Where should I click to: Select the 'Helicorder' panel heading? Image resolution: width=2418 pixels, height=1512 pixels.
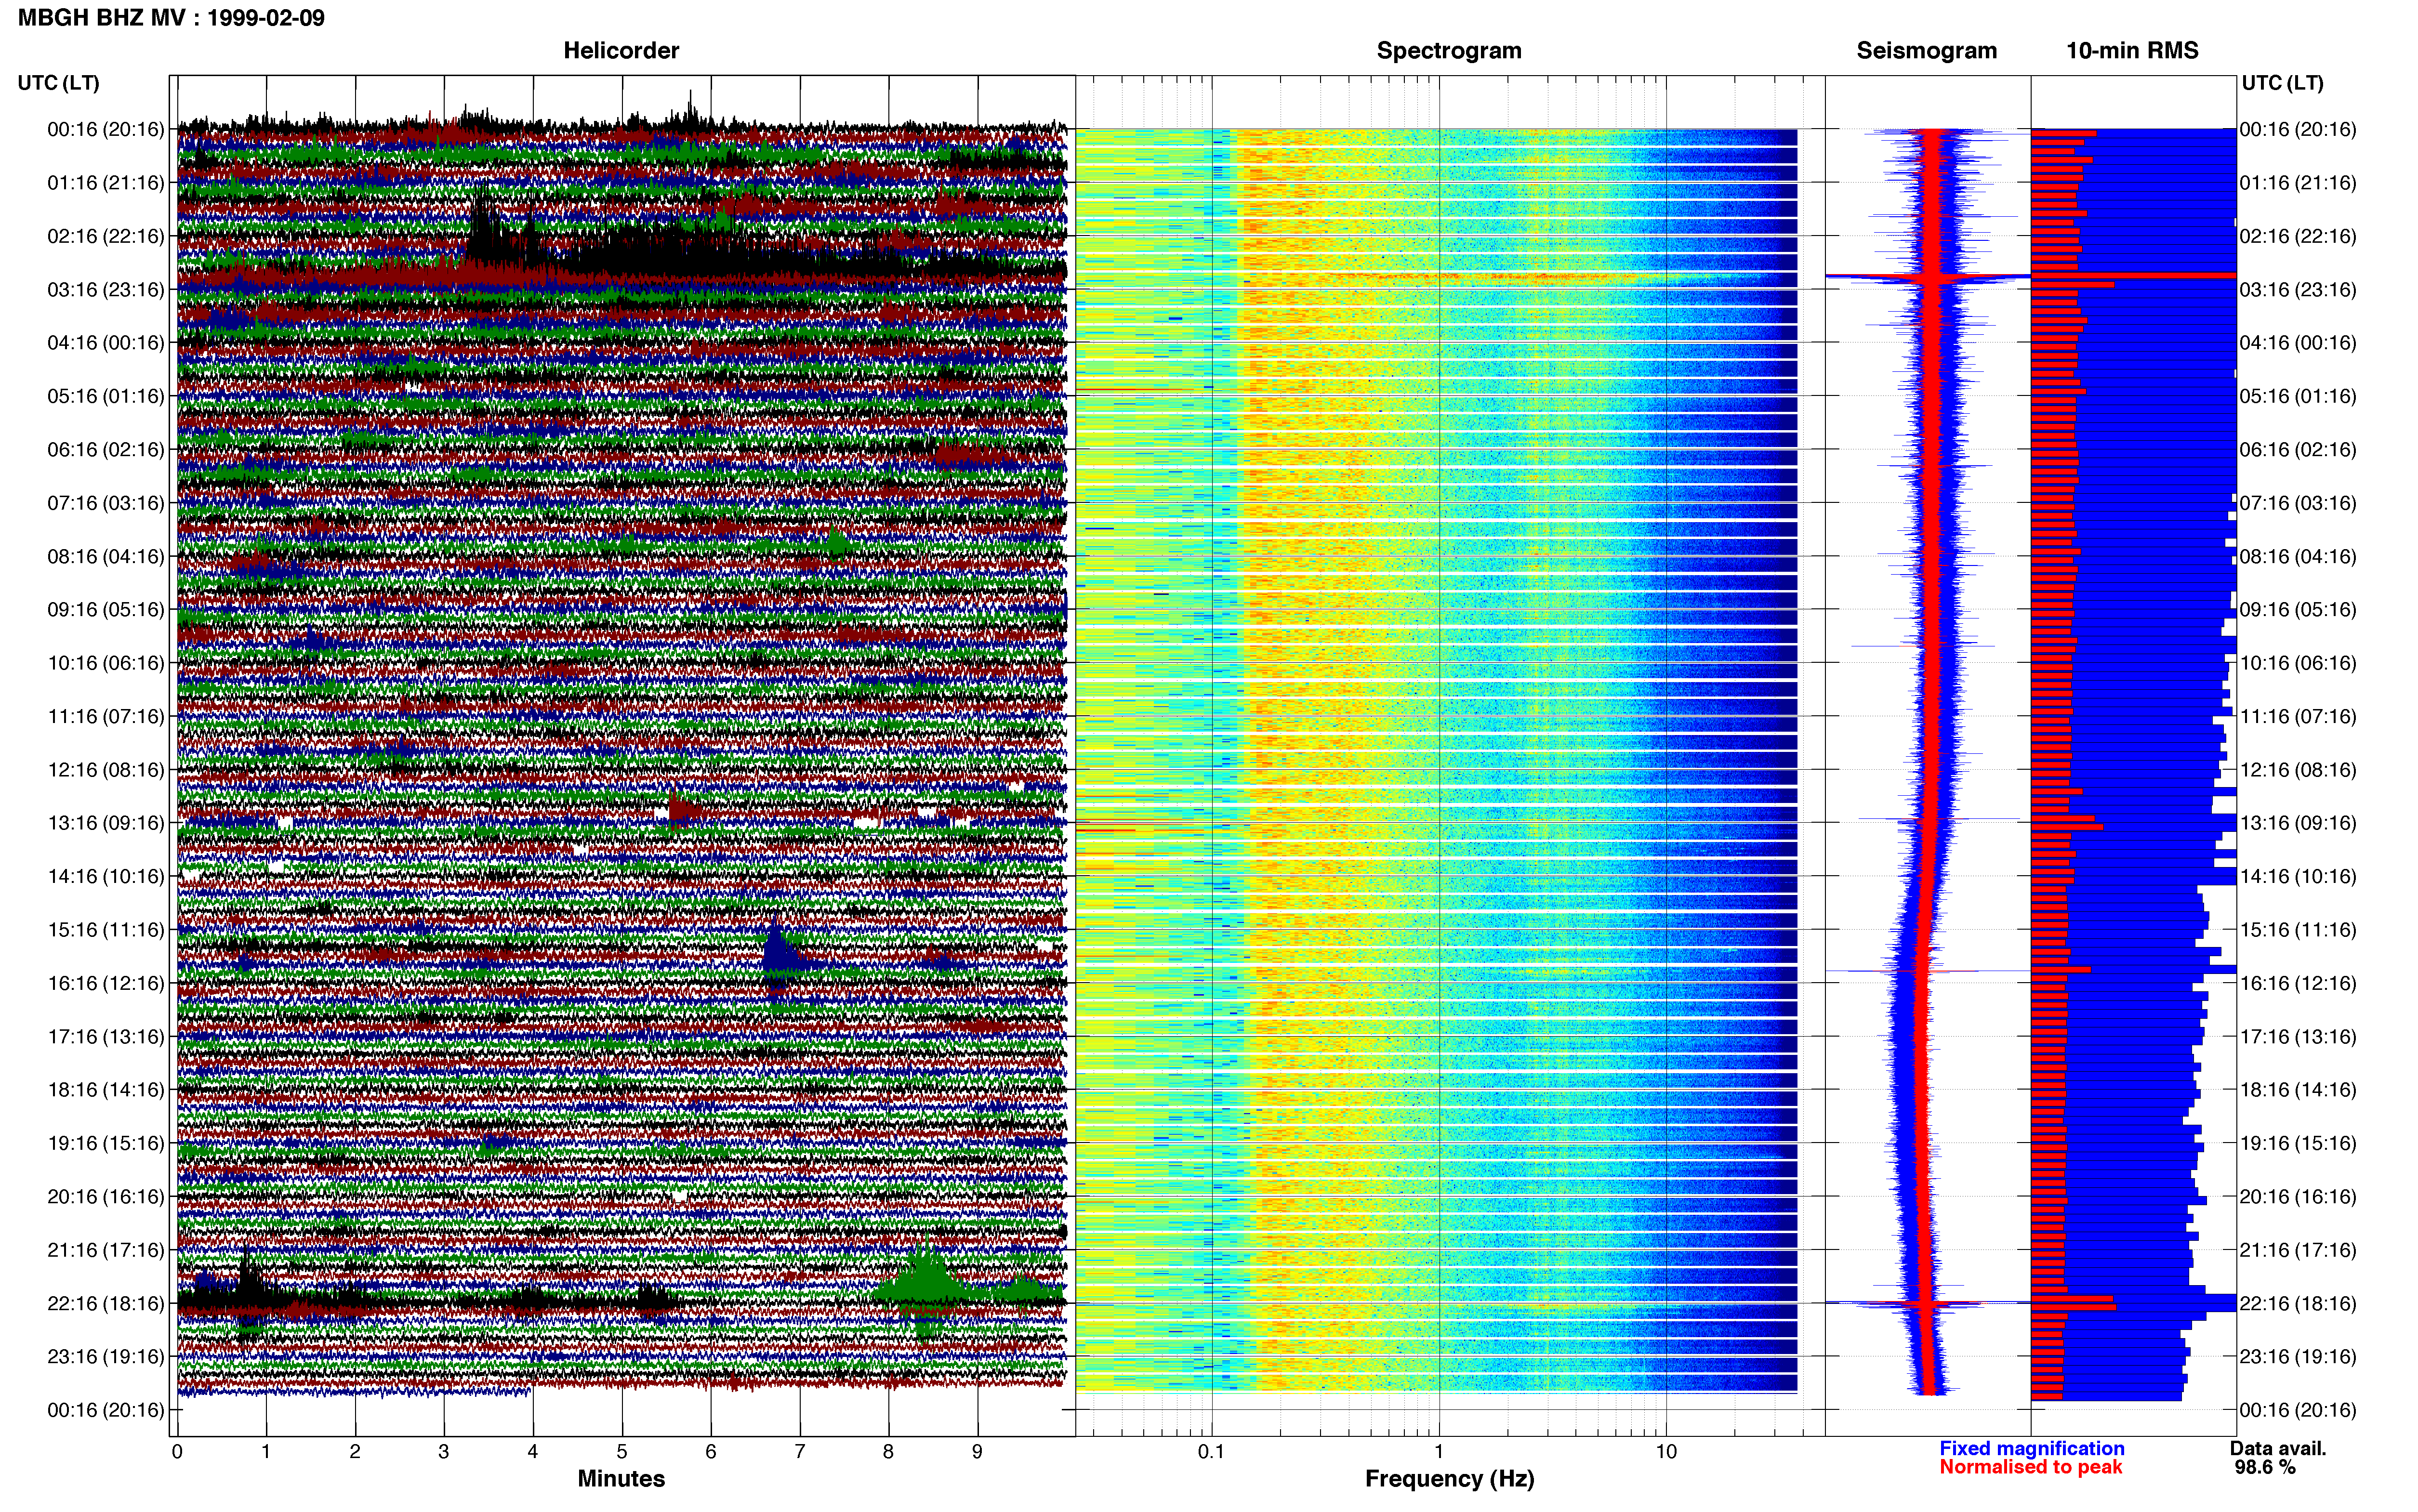pyautogui.click(x=621, y=51)
